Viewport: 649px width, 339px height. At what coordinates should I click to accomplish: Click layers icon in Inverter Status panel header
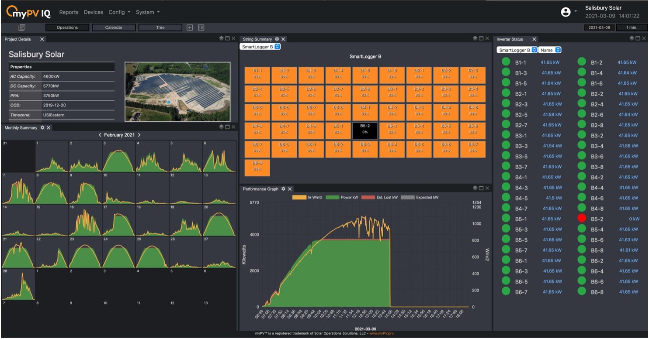point(632,38)
